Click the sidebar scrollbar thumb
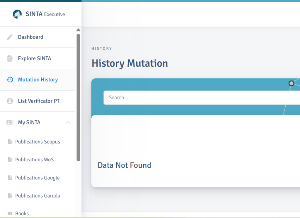Screen dimensions: 300x218 point(78,98)
